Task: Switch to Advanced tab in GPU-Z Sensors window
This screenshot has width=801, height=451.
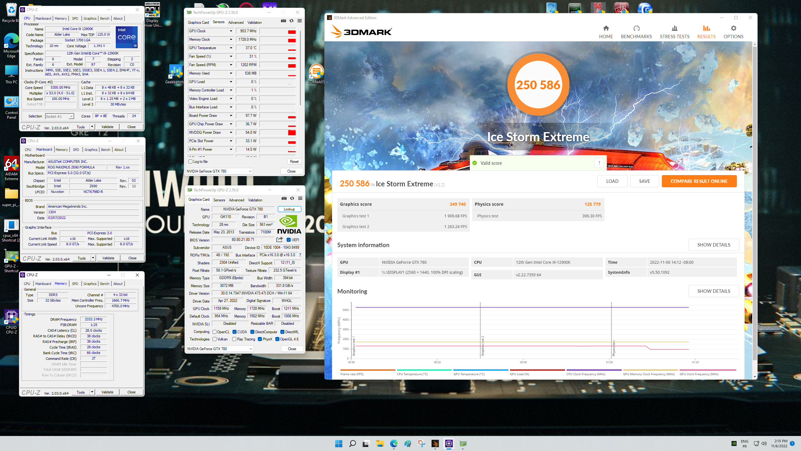Action: (x=236, y=23)
